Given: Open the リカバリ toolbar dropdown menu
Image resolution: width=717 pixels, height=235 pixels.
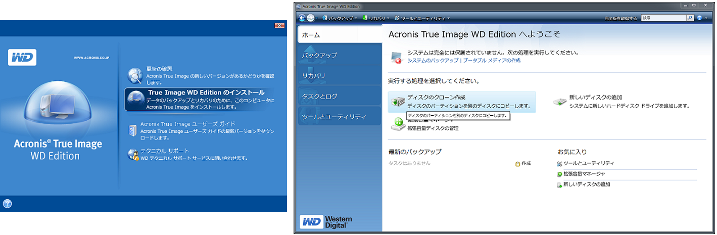Looking at the screenshot, I should tap(375, 18).
